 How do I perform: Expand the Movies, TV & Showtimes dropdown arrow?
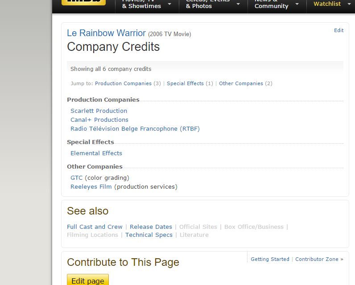point(170,4)
